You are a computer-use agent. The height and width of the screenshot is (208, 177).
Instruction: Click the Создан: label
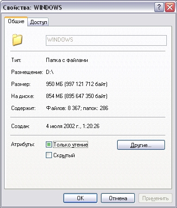pyautogui.click(x=20, y=126)
